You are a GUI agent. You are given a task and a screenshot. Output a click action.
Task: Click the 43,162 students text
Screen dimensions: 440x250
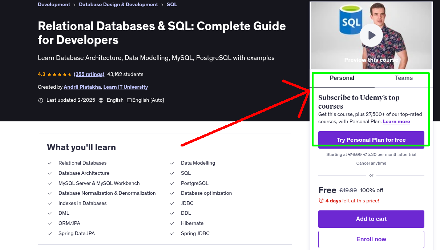tap(125, 74)
